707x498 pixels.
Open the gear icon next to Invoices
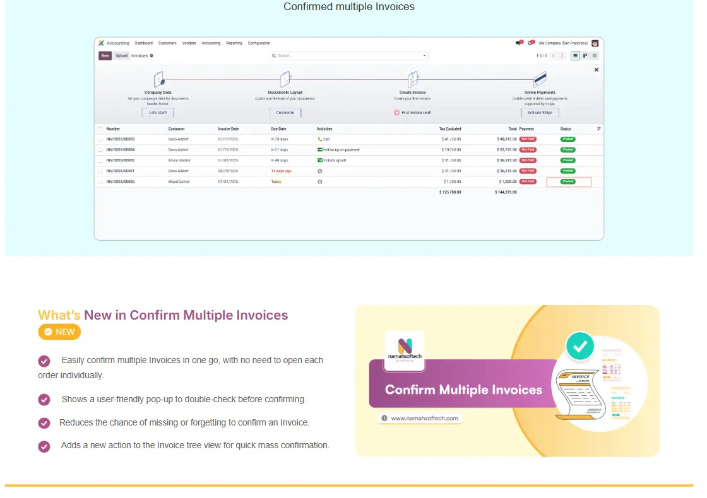151,55
